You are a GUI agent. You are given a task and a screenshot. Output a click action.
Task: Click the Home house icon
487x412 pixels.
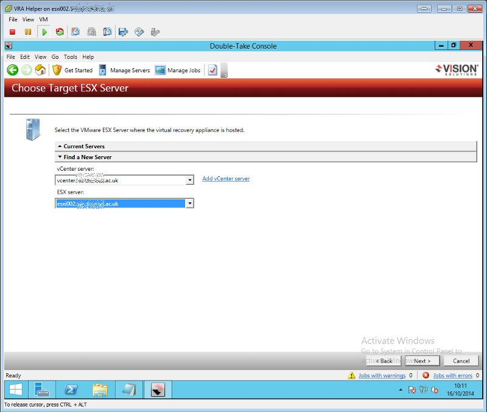click(40, 70)
